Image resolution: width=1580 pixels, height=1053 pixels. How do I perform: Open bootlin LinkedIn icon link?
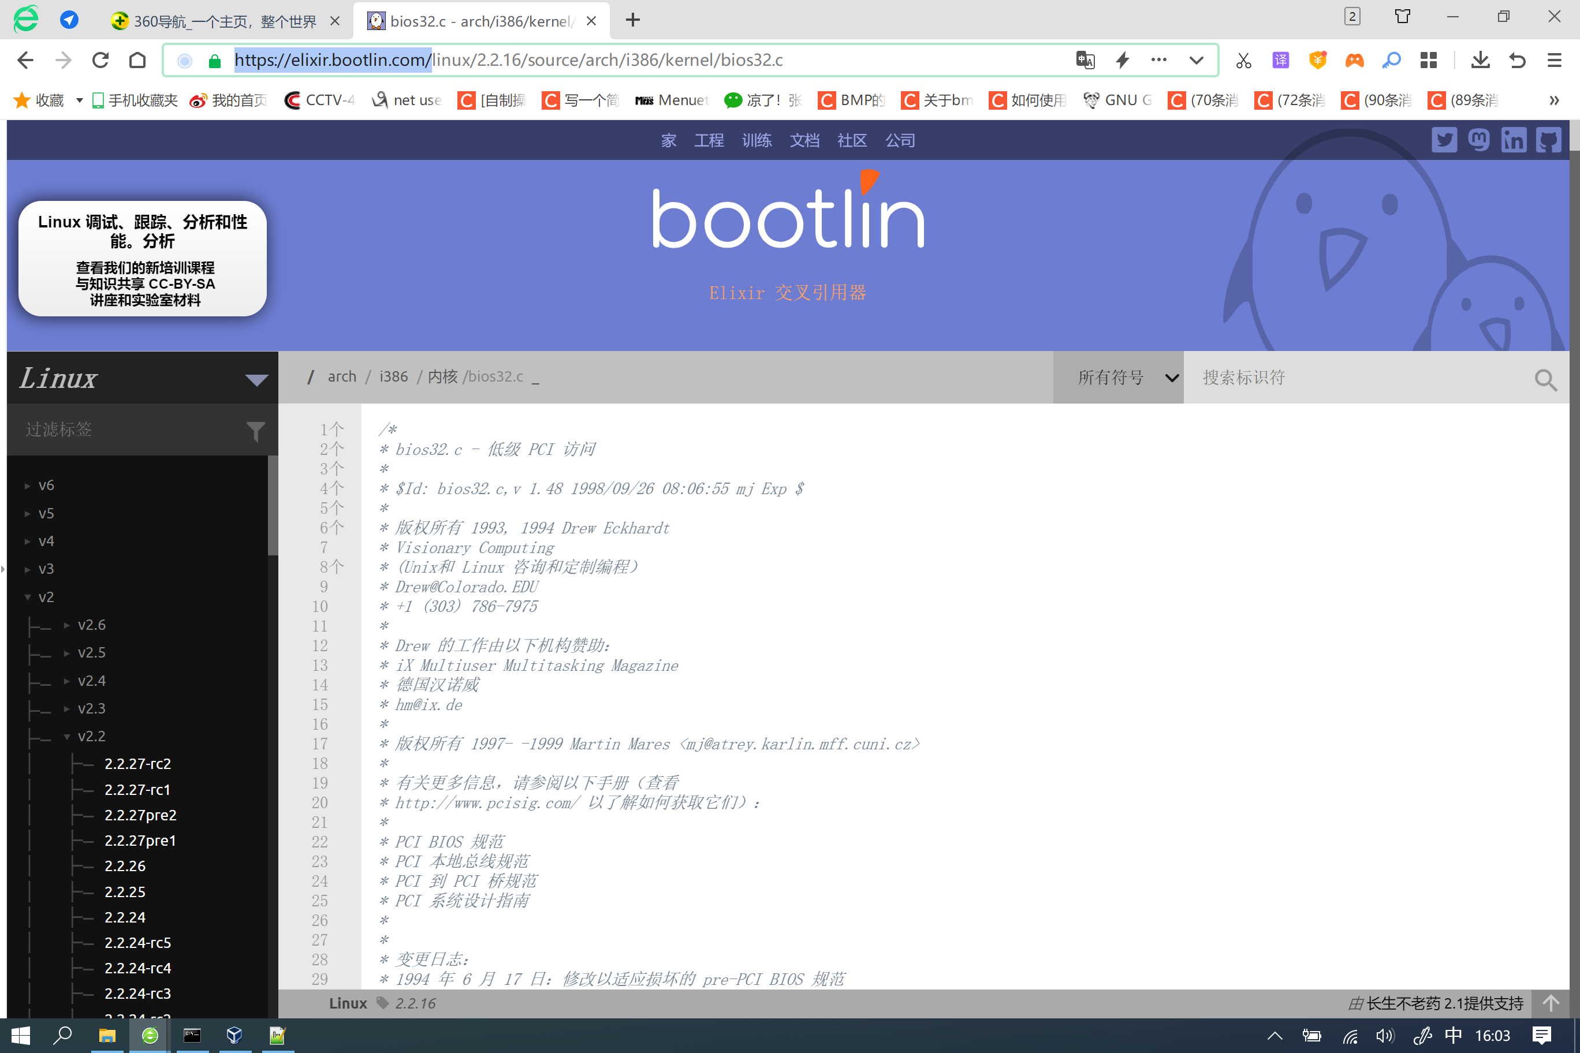click(x=1514, y=140)
